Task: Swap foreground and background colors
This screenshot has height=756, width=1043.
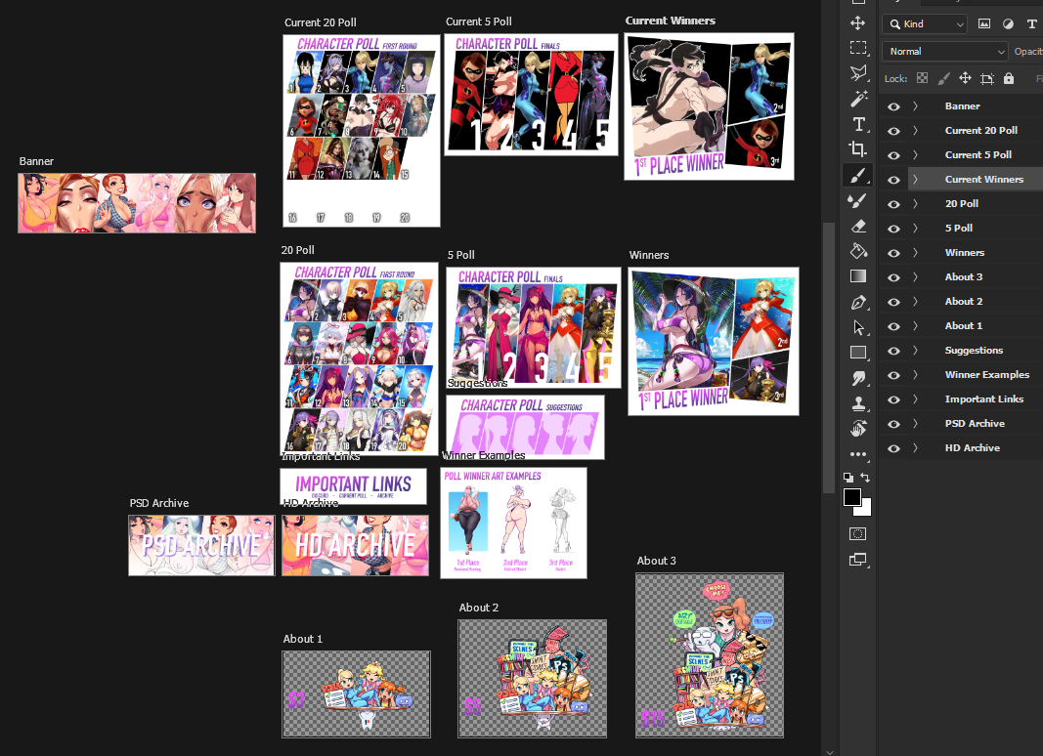Action: tap(865, 477)
